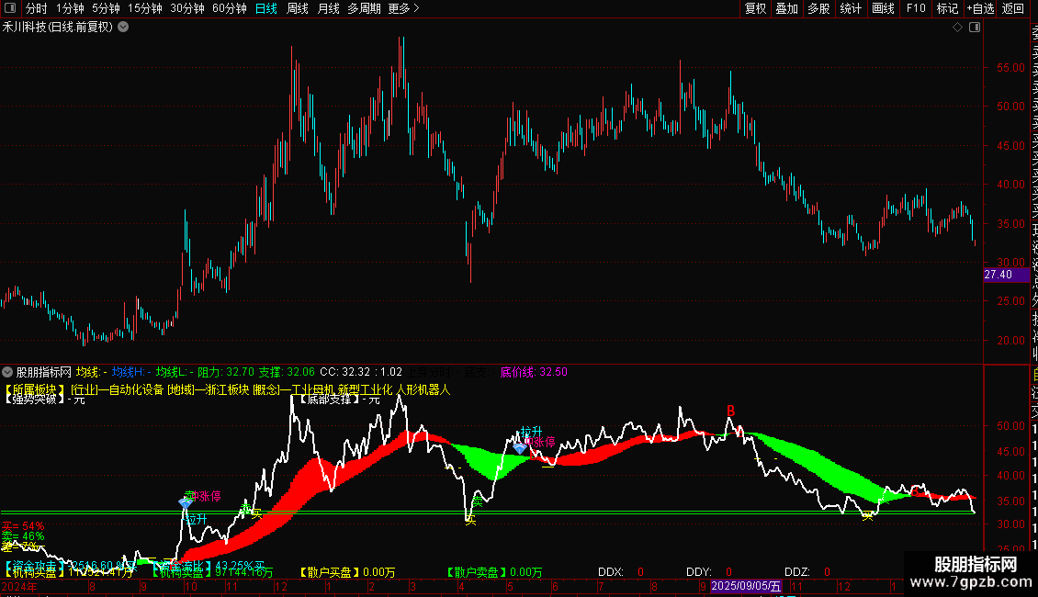Click the 【所属板块】 label
Image resolution: width=1038 pixels, height=597 pixels.
click(x=35, y=389)
